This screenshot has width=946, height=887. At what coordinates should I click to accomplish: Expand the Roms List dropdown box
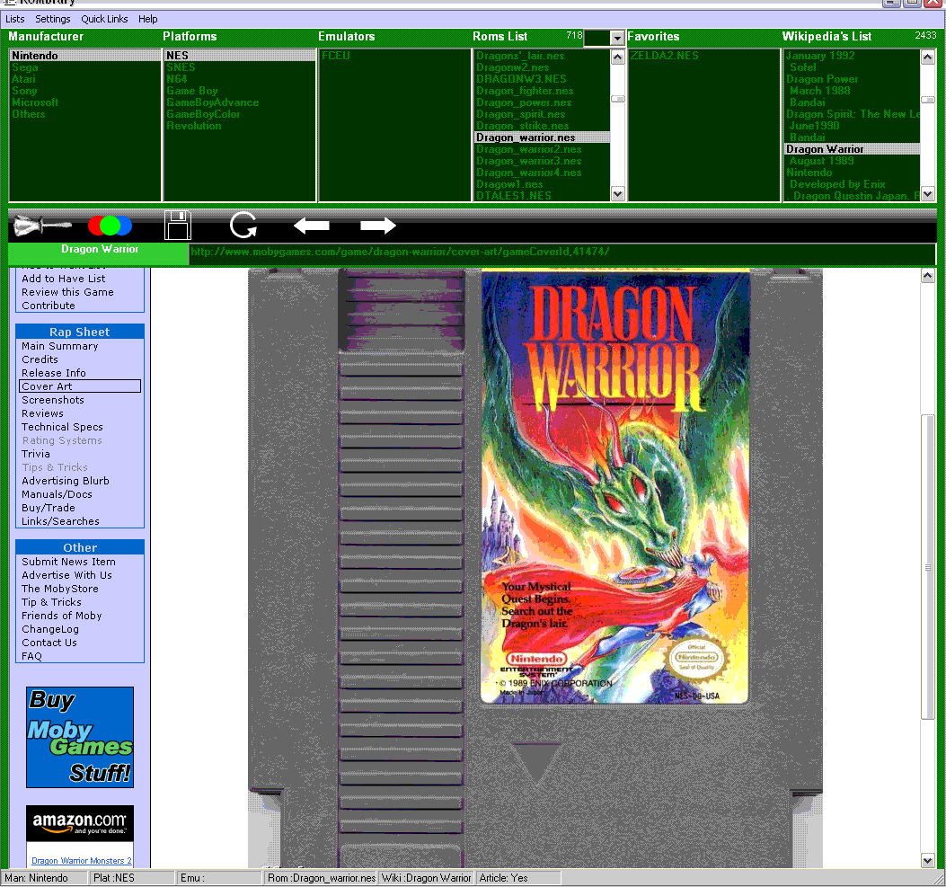click(x=616, y=38)
